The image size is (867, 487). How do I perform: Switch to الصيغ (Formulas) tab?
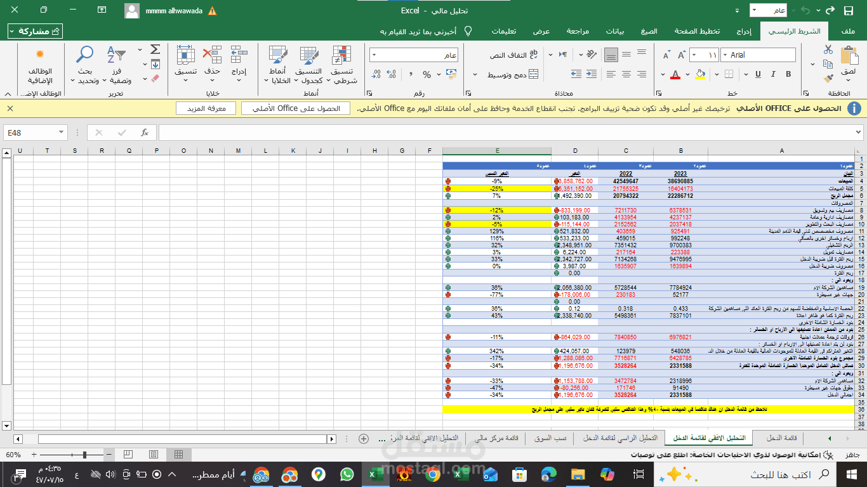pyautogui.click(x=649, y=31)
